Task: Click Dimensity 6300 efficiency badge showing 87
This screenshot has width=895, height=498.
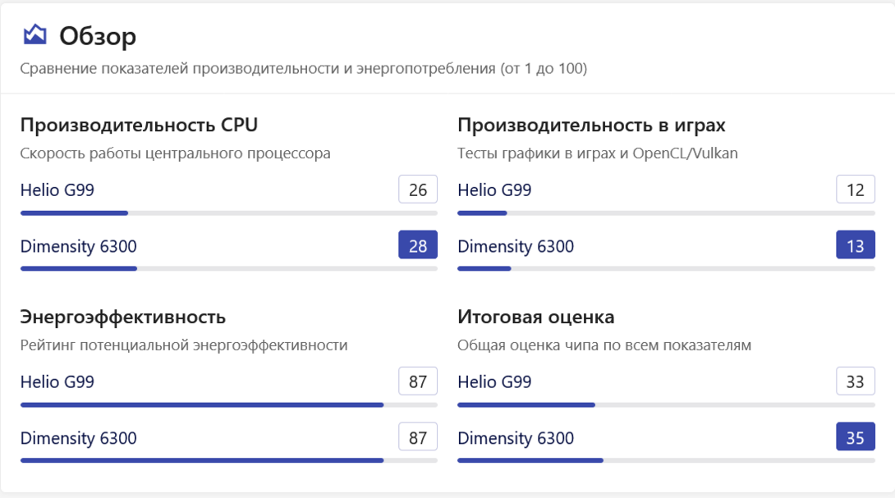Action: 417,436
